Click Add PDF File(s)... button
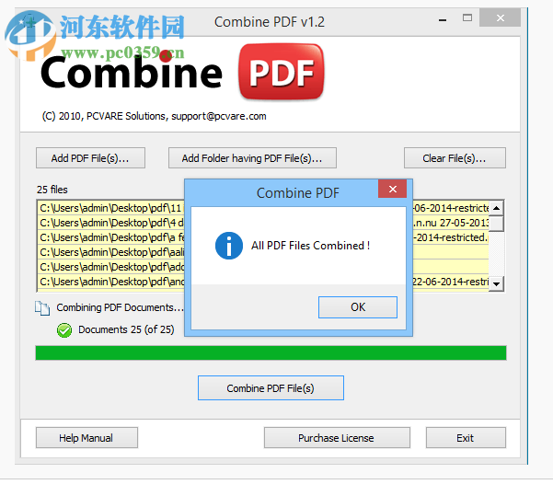Viewport: 553px width, 496px height. (90, 158)
